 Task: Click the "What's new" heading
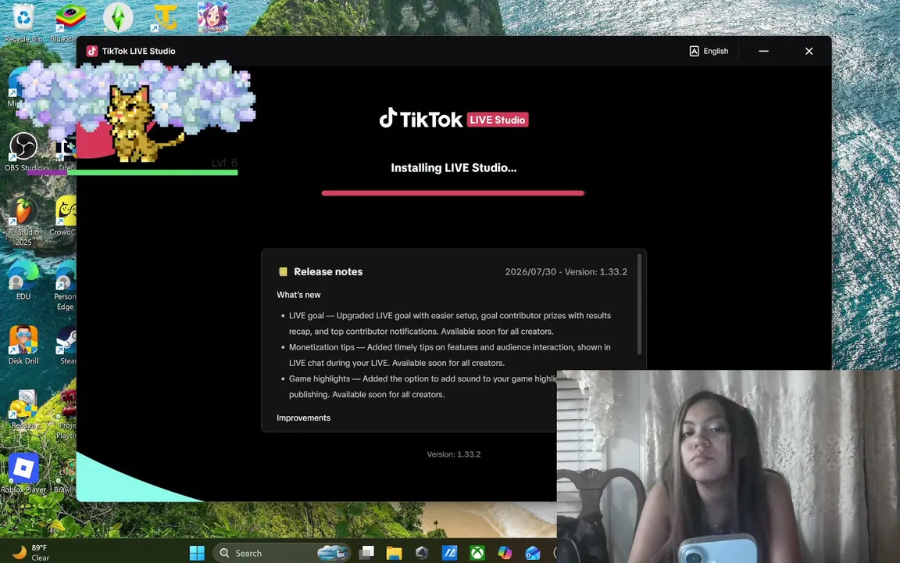pos(298,295)
